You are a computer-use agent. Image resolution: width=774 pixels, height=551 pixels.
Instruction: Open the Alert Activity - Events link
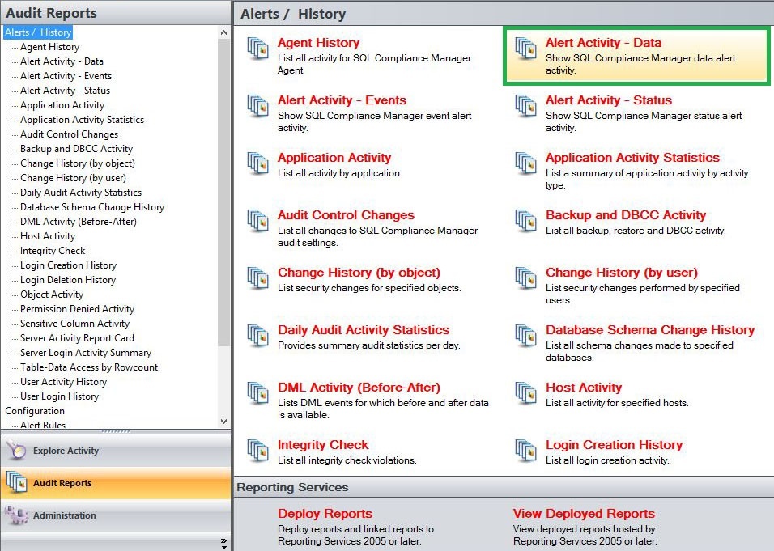coord(342,100)
